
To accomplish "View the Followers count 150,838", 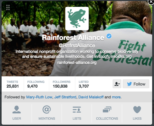I will click(60, 86).
